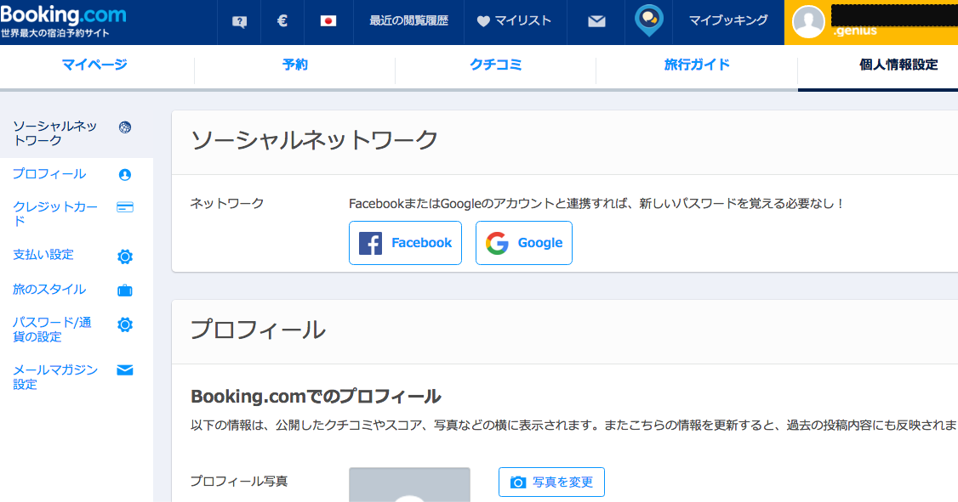Click the suitcase icon beside 旅のスタイル
958x502 pixels.
[124, 290]
